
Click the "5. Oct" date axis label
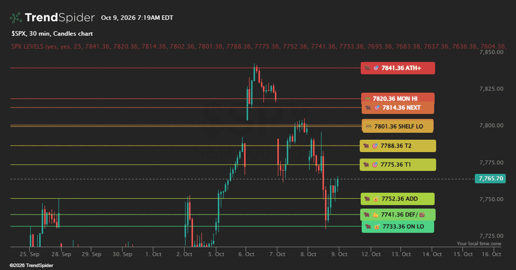pyautogui.click(x=216, y=254)
